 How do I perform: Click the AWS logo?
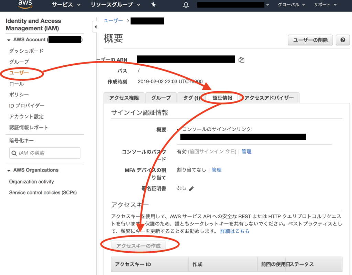tap(25, 4)
